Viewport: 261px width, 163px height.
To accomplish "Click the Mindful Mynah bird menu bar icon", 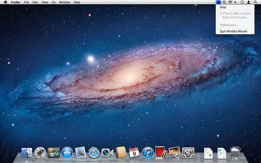I will [x=218, y=2].
